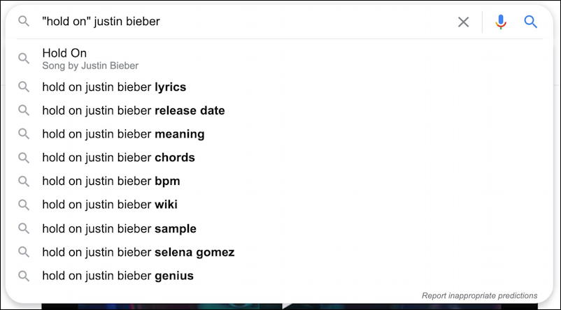Select the Hold On song by Justin Bieber
The height and width of the screenshot is (310, 561).
(x=279, y=59)
